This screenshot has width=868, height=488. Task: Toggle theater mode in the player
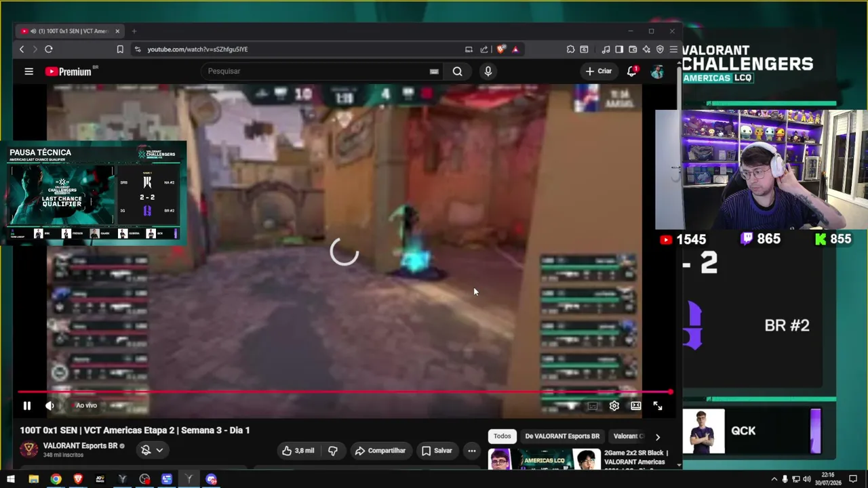[x=636, y=406]
